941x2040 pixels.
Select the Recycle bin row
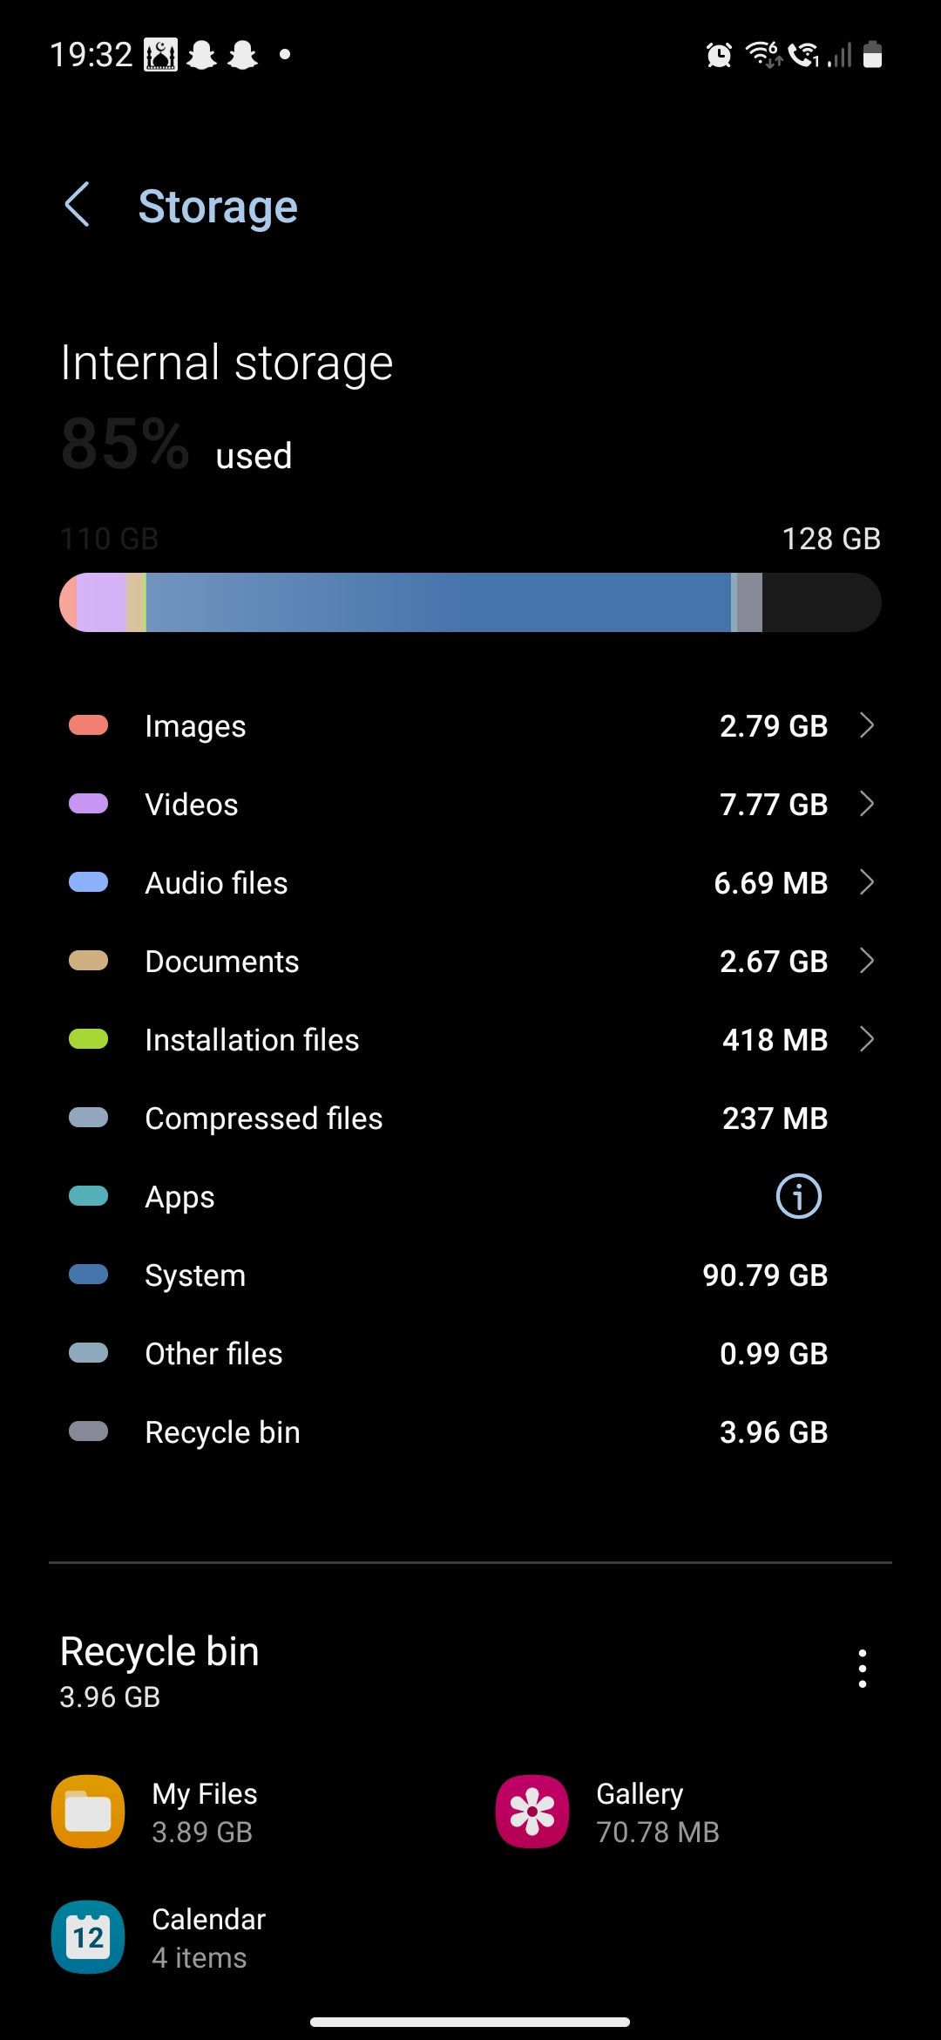[x=470, y=1431]
